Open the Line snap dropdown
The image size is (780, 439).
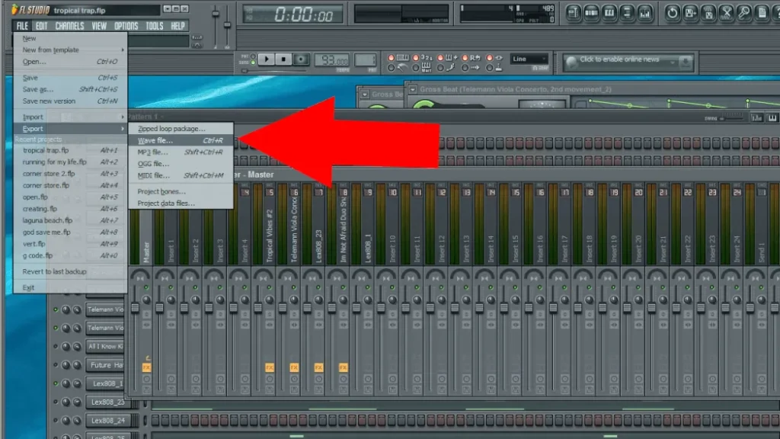pyautogui.click(x=529, y=59)
